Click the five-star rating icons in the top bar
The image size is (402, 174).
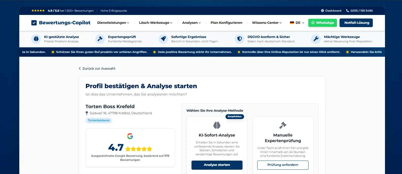pyautogui.click(x=38, y=11)
